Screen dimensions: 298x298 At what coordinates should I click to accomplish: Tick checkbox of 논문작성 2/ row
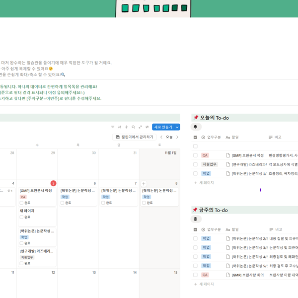[195, 238]
